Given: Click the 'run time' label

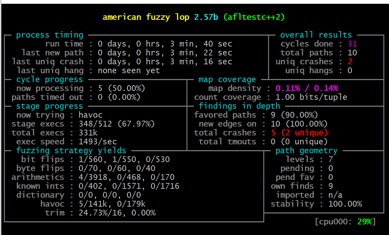Looking at the screenshot, I should coord(64,44).
